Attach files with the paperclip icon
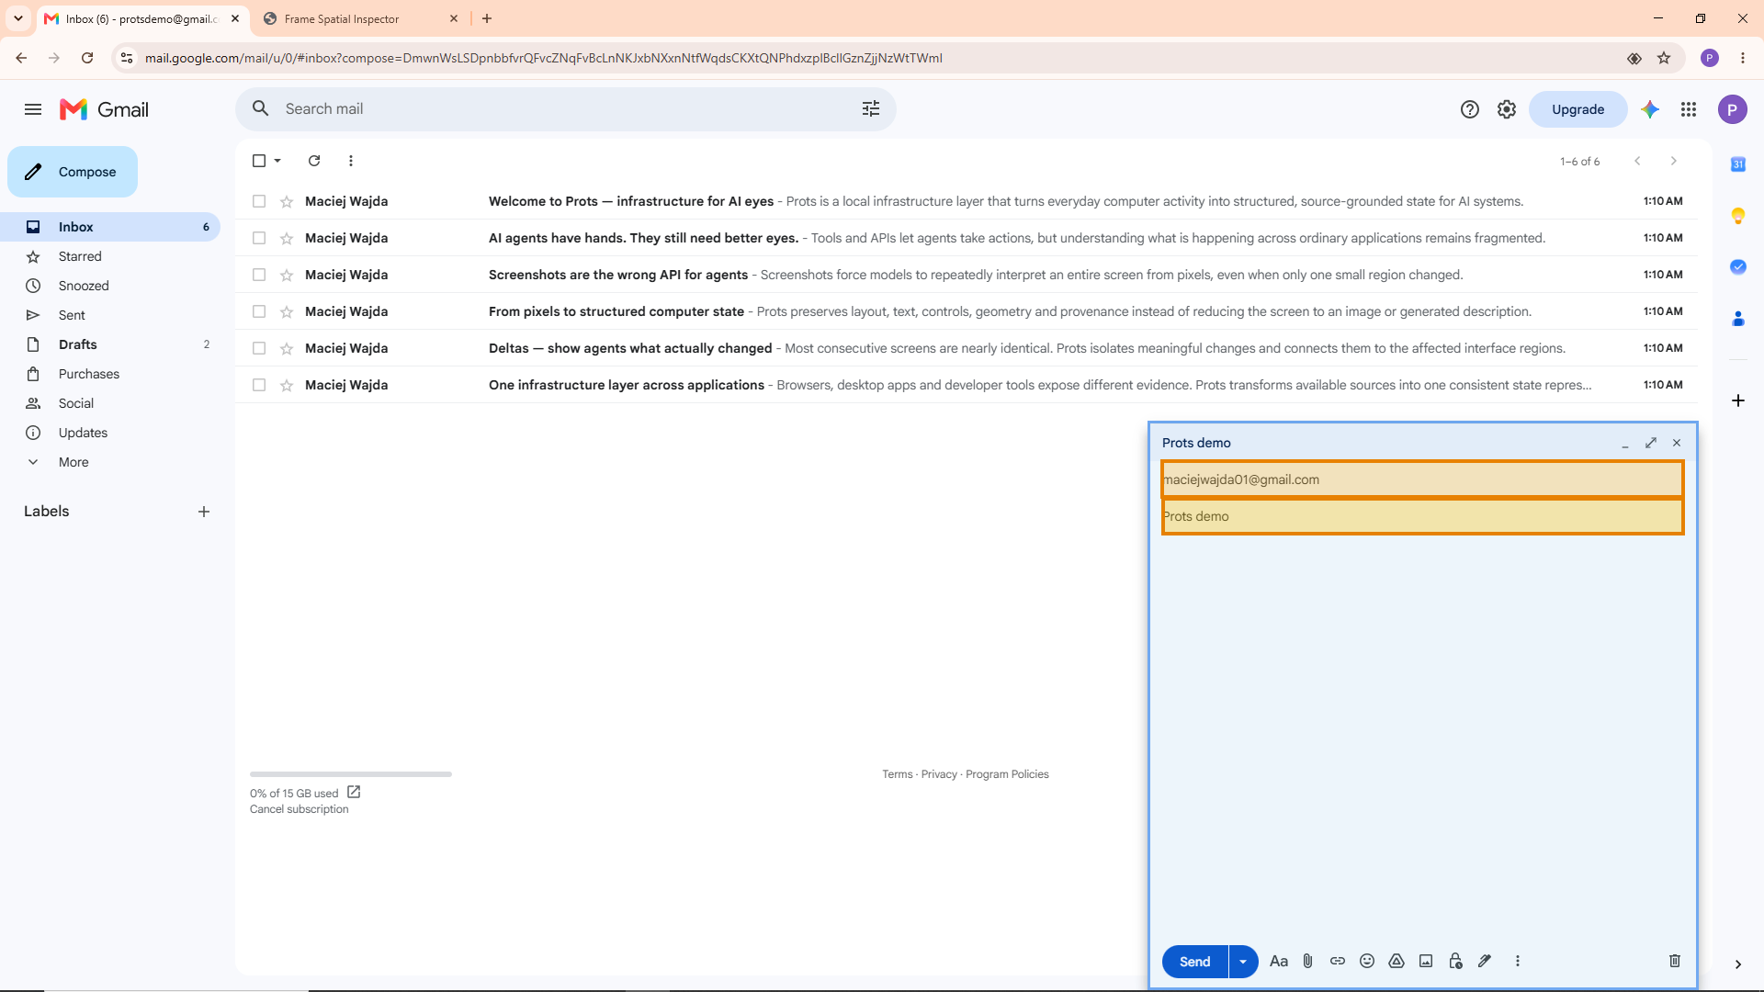This screenshot has width=1764, height=992. click(x=1308, y=961)
